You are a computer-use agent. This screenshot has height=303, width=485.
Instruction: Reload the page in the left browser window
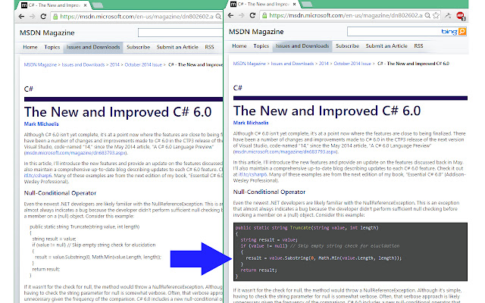click(x=43, y=17)
